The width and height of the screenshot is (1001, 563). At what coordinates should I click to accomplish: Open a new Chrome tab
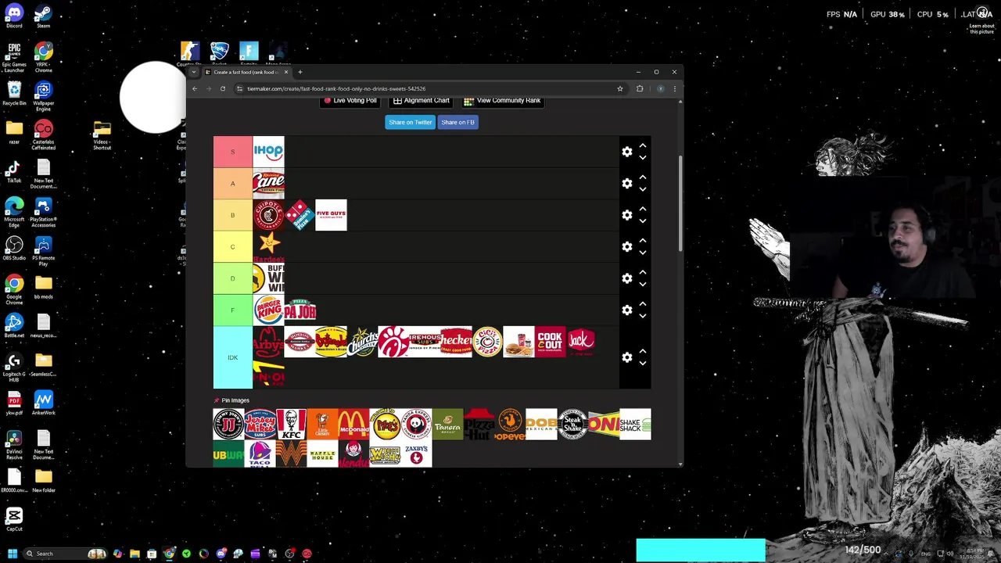(x=300, y=72)
